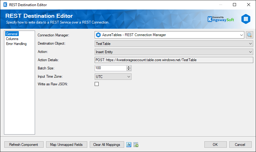256x152 pixels.
Task: Decrease Batch Size with down arrow
Action: click(129, 69)
